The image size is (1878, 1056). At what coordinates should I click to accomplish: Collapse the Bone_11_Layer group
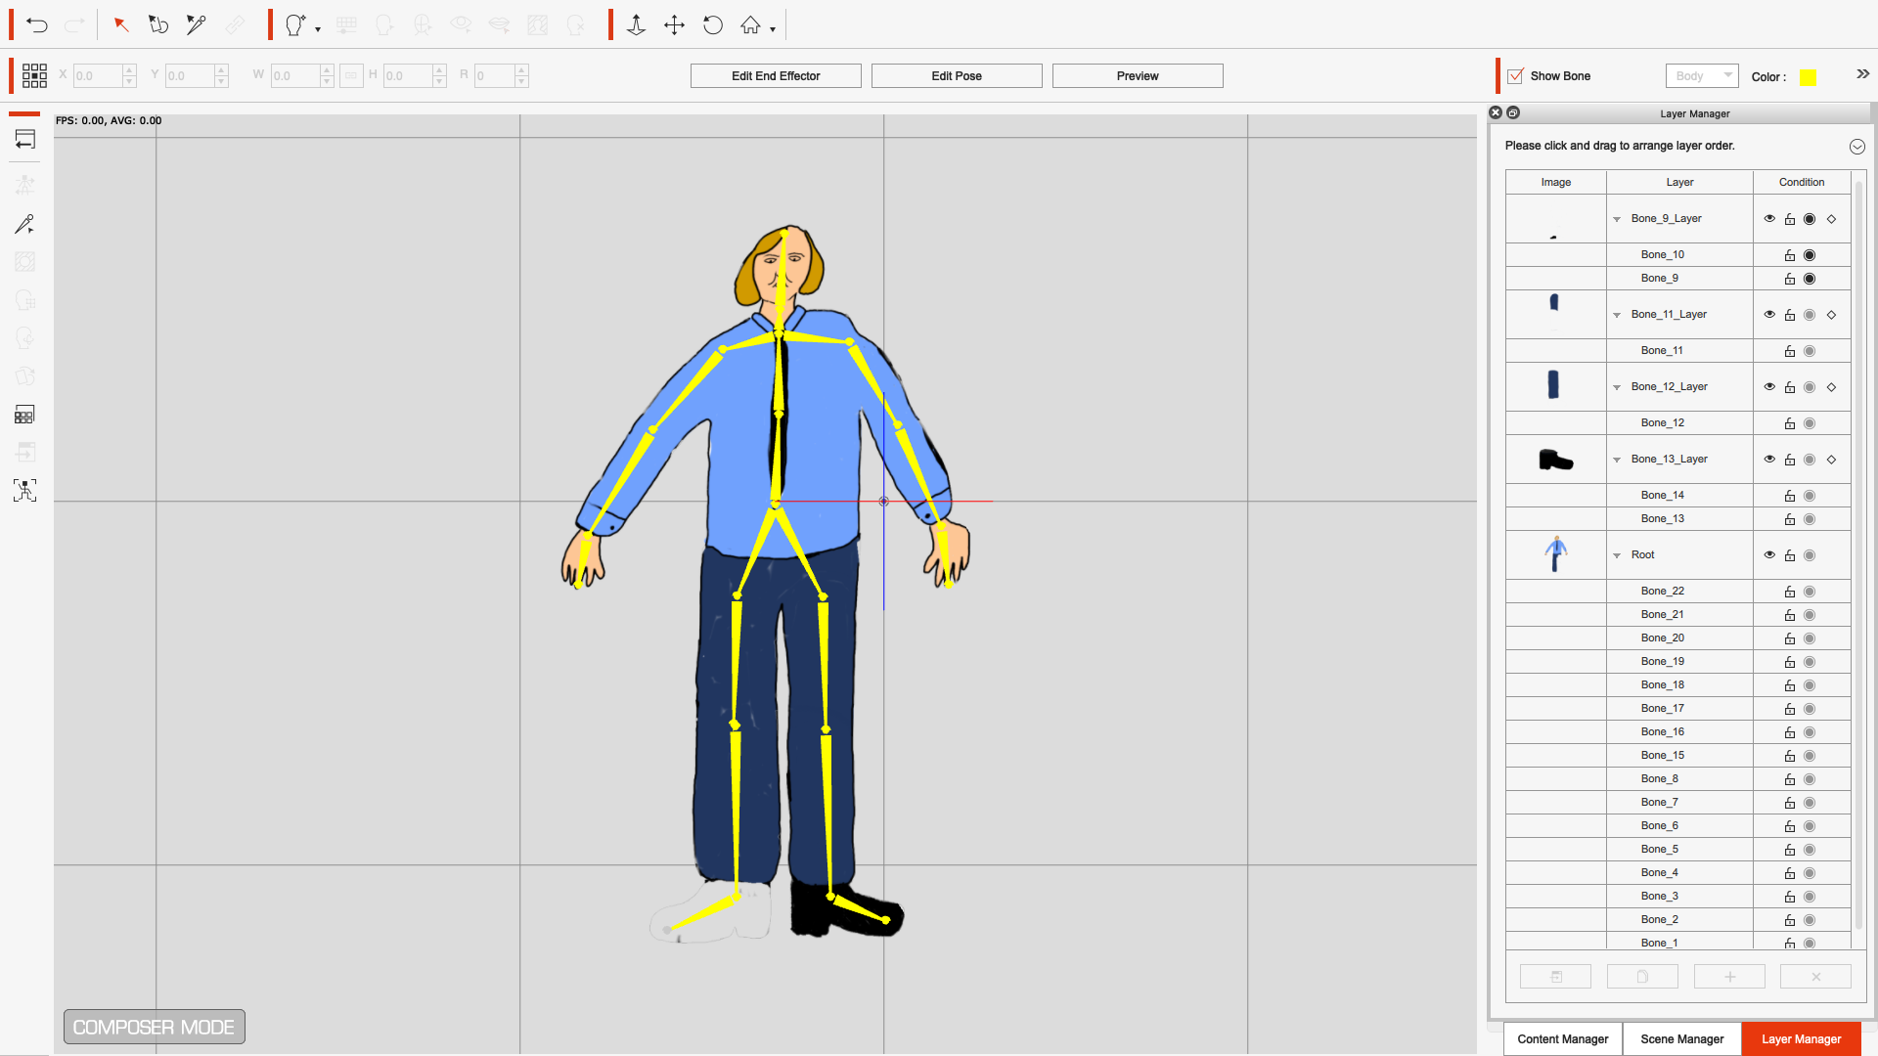coord(1617,315)
